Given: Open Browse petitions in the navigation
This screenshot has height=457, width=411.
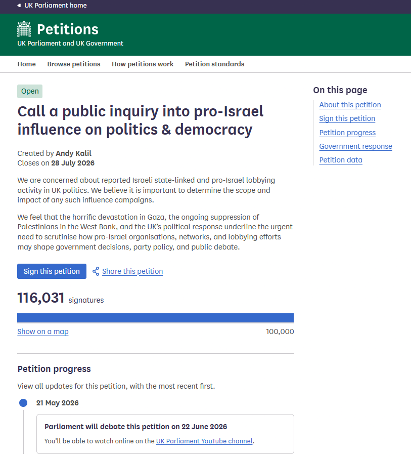Looking at the screenshot, I should pyautogui.click(x=74, y=64).
